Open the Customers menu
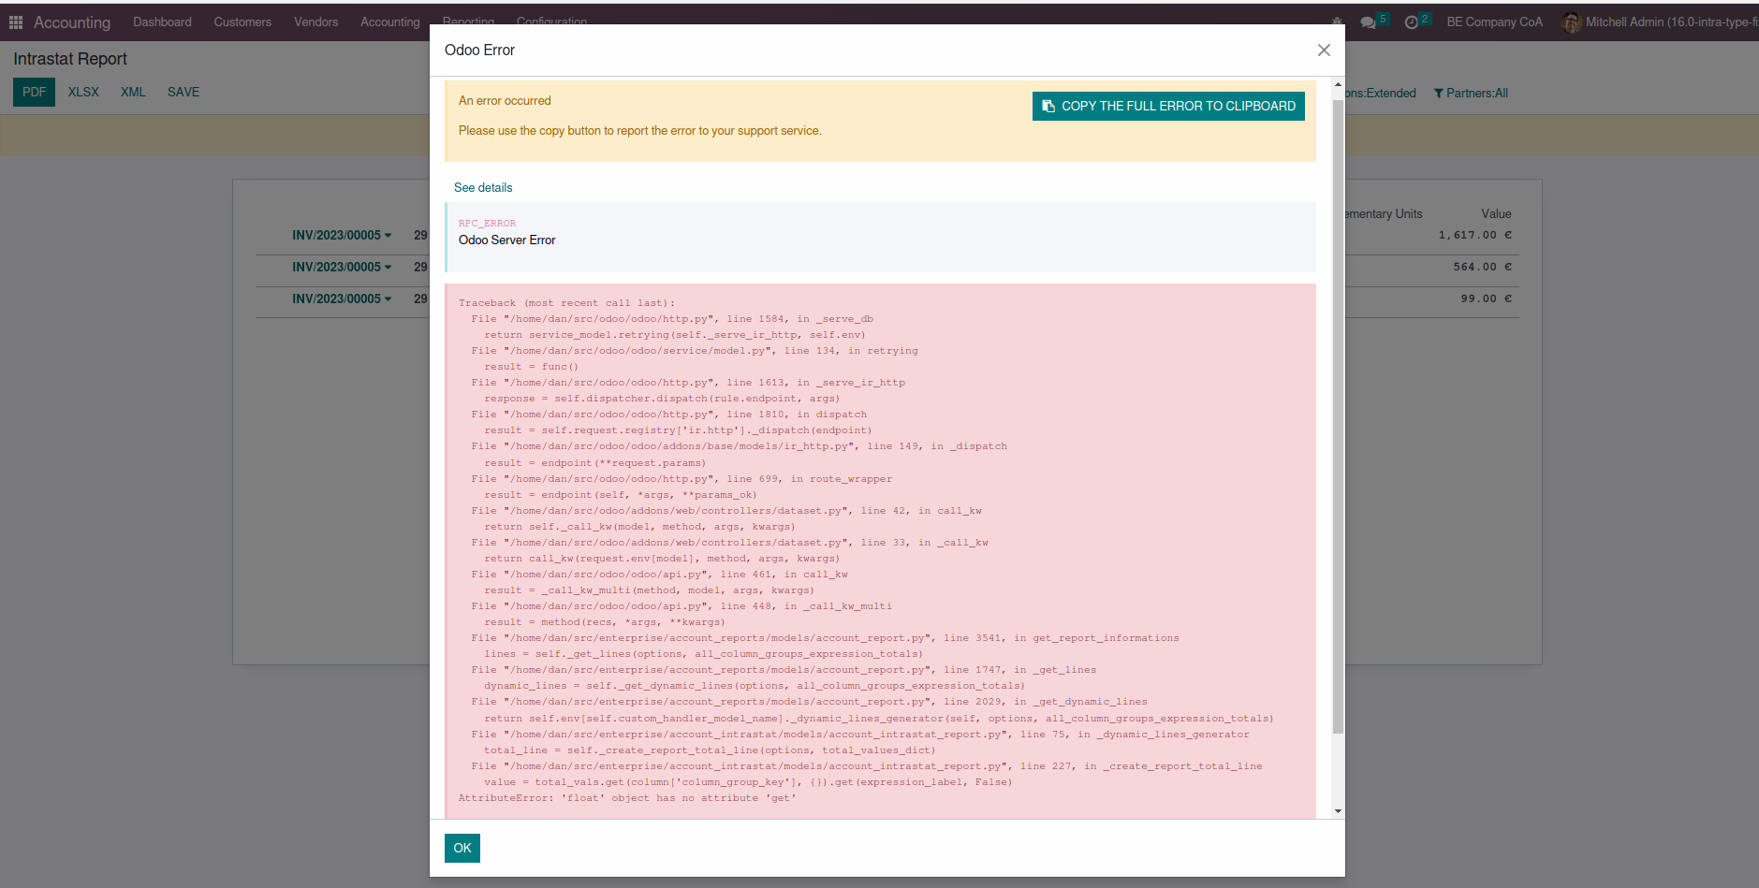Screen dimensions: 1759x888 242,22
